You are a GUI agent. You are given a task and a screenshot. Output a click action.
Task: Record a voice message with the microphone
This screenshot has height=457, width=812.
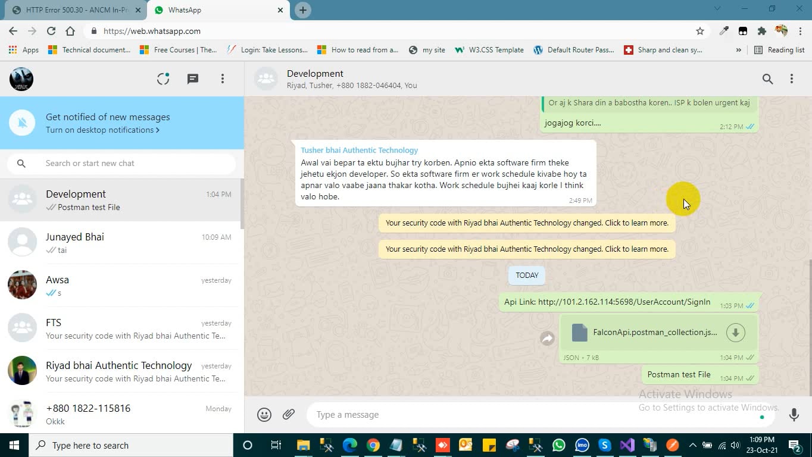coord(794,415)
